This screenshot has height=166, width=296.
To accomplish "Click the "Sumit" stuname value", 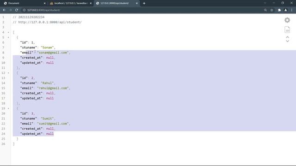I will [x=47, y=119].
